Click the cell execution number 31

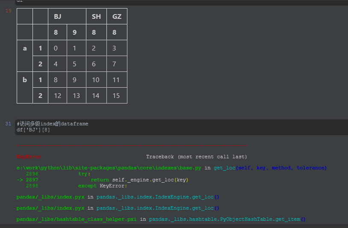click(x=8, y=124)
